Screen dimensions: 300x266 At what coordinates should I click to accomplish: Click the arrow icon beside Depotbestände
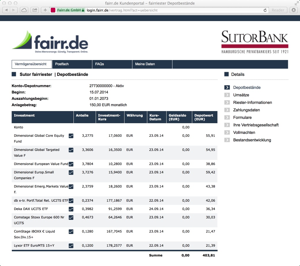[227, 87]
